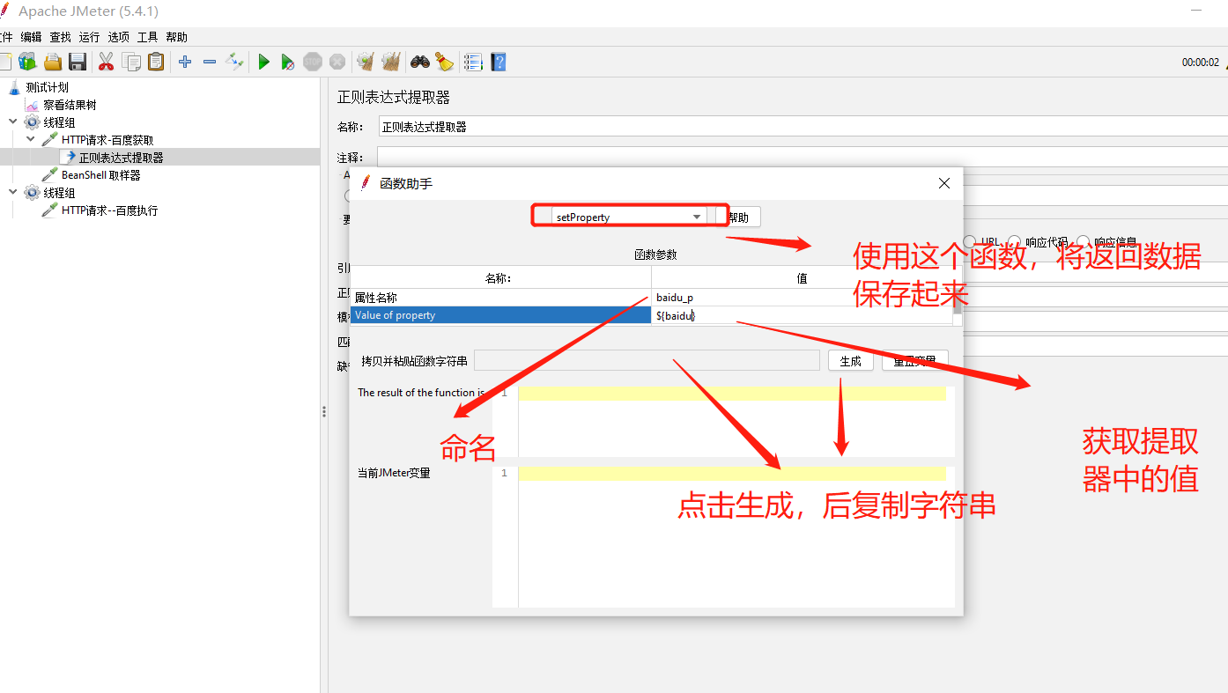Click gear icon of 线程组 containing BeanShell

coord(33,122)
